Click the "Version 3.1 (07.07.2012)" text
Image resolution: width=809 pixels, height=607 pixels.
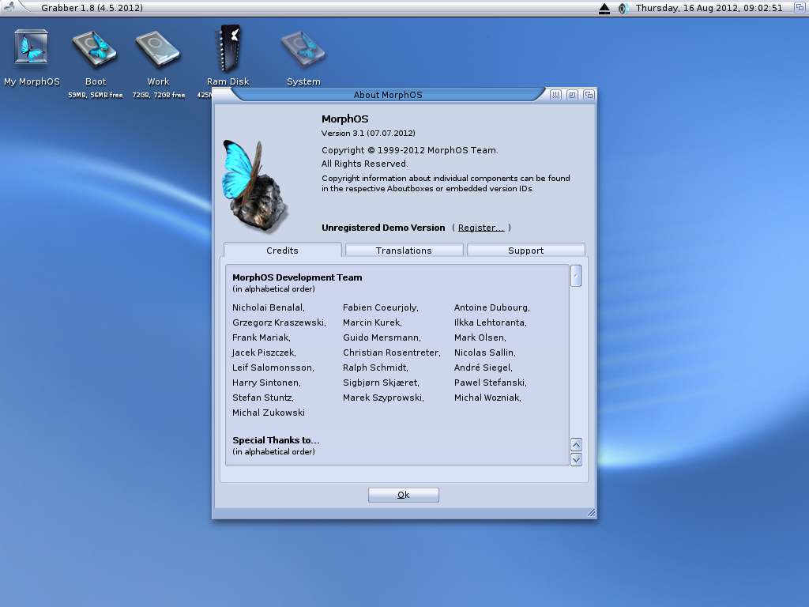click(368, 133)
